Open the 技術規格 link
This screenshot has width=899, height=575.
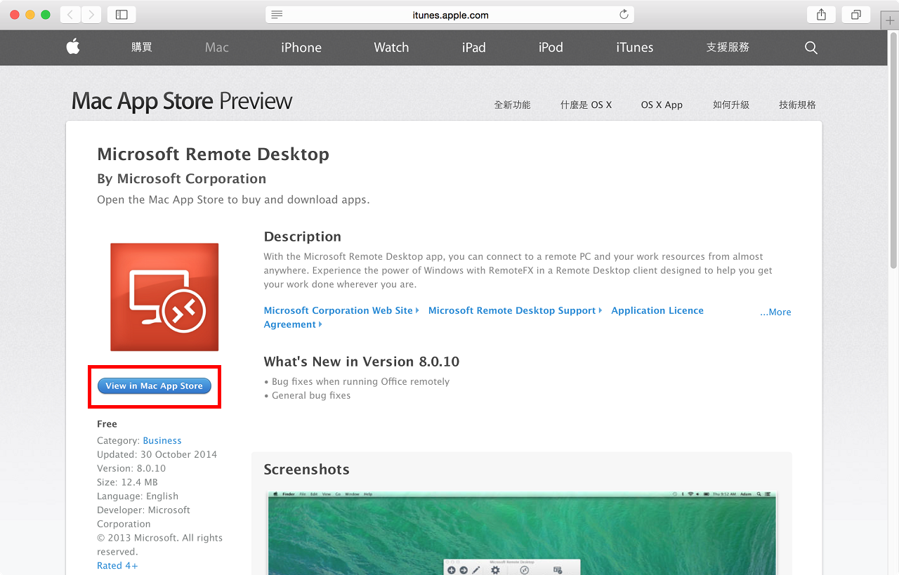(797, 105)
